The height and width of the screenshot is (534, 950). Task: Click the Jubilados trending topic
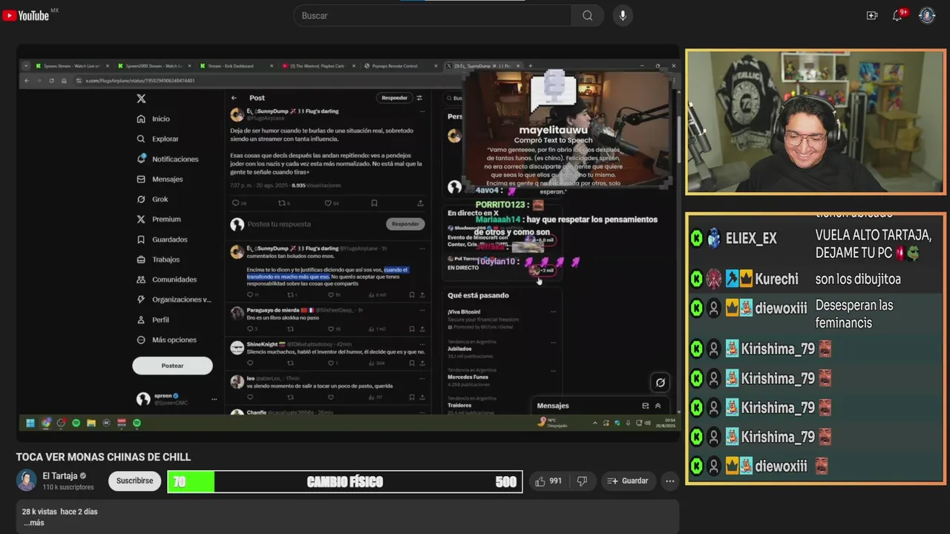coord(460,349)
